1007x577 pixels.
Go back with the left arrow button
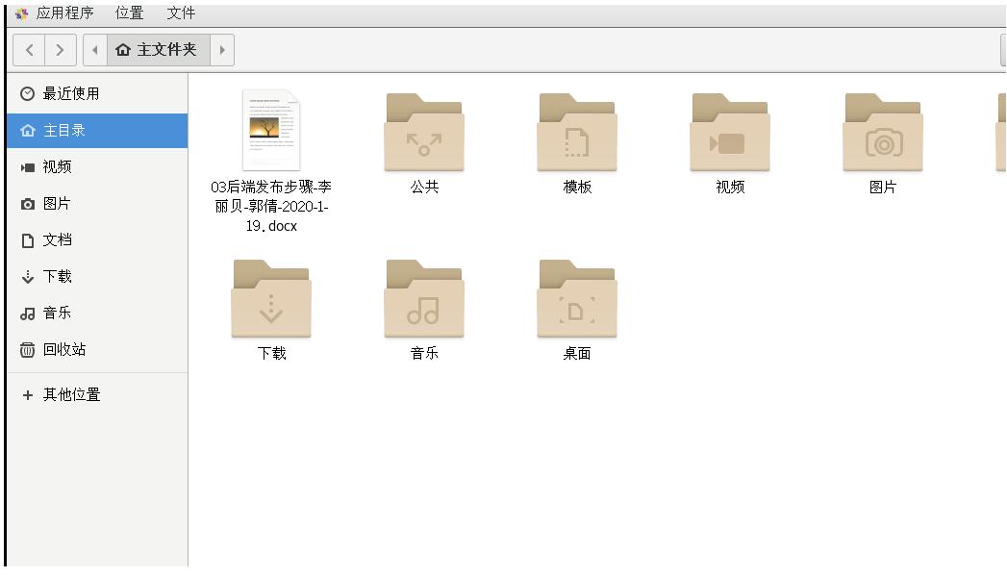29,50
